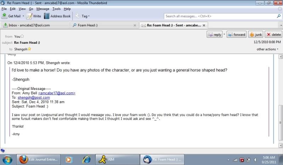Click the online status icon in status bar
The width and height of the screenshot is (283, 165).
(x=2, y=151)
